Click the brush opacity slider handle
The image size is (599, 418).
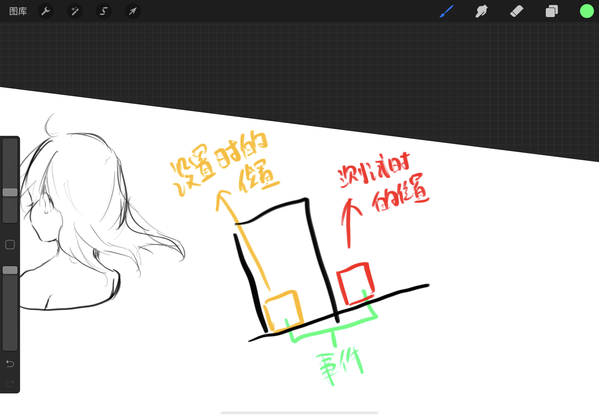10,270
